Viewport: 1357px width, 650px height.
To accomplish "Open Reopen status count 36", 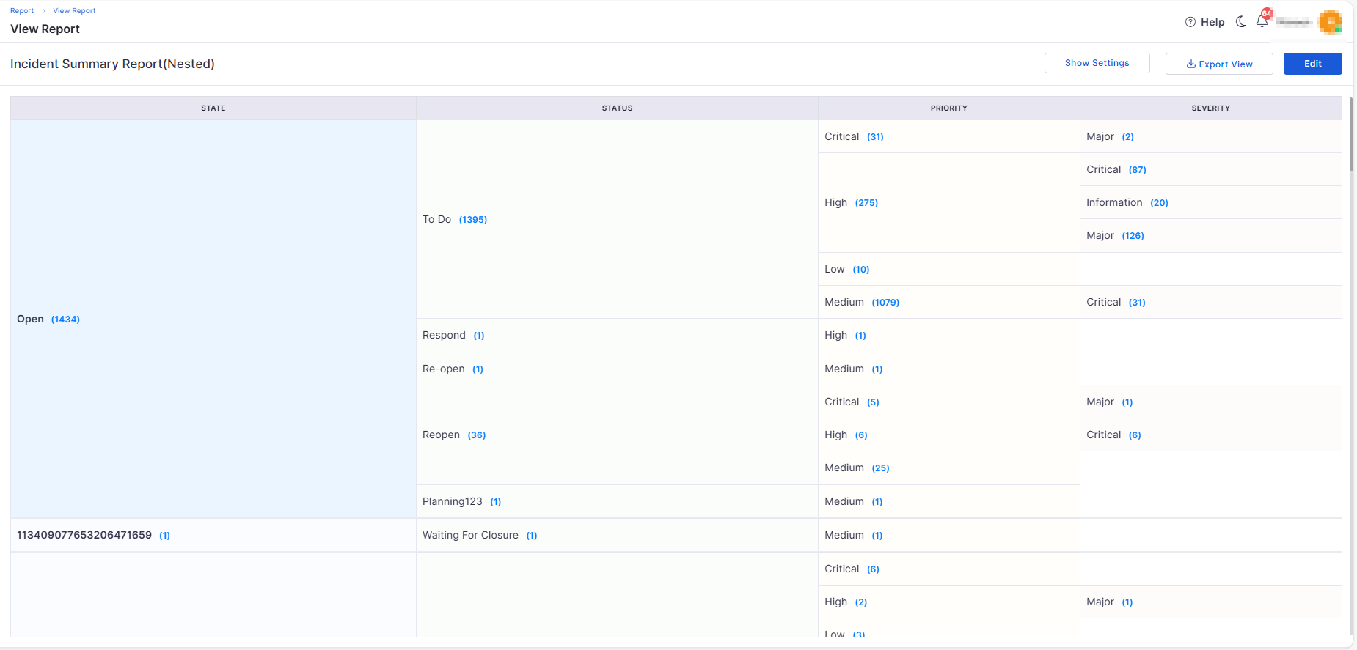I will click(x=477, y=435).
